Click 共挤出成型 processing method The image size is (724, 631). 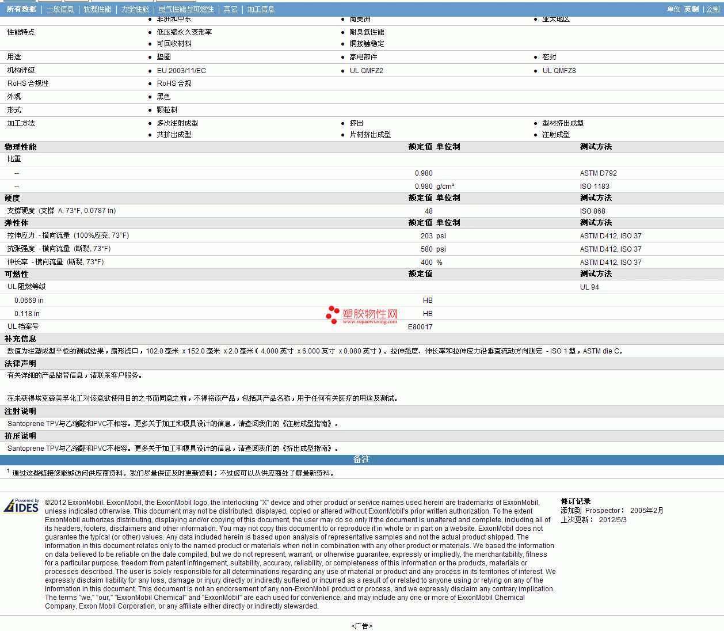[174, 135]
